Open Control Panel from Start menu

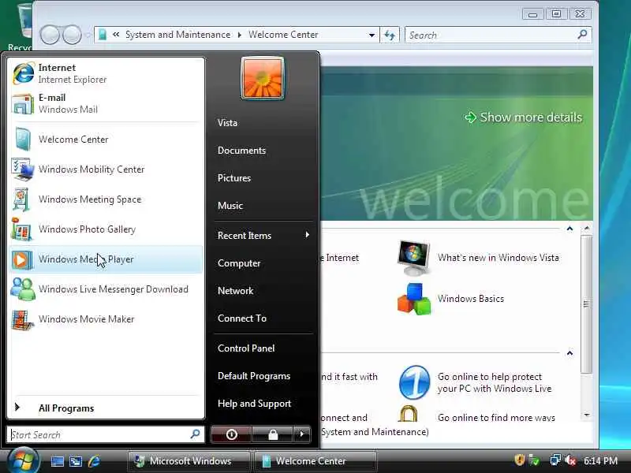[x=246, y=348]
